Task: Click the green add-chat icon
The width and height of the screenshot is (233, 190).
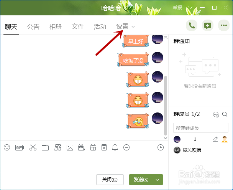Action: [208, 25]
